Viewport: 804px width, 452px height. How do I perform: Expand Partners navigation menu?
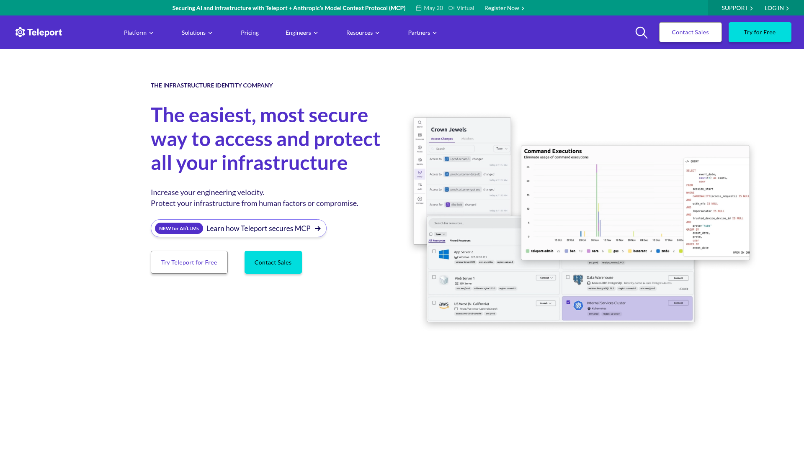(423, 33)
